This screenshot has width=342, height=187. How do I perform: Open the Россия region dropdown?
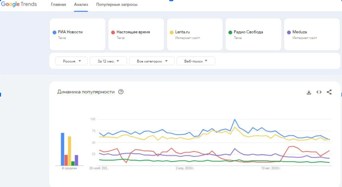(x=72, y=61)
